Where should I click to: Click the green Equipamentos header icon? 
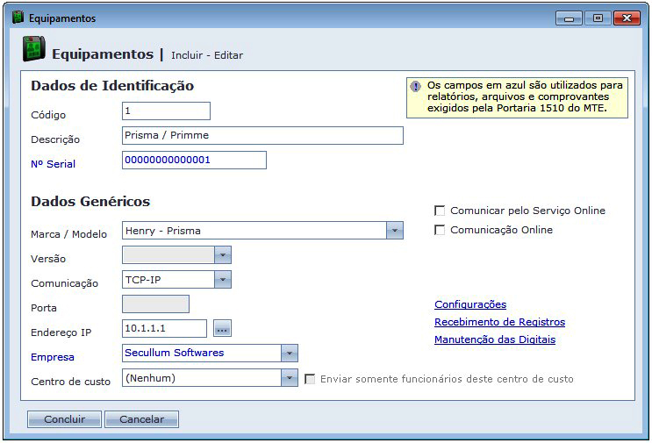(33, 52)
